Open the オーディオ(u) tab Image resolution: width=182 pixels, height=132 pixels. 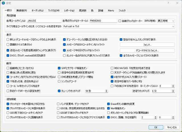[x=37, y=11]
